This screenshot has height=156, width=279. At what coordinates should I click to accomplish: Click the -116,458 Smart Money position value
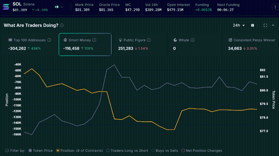point(71,49)
